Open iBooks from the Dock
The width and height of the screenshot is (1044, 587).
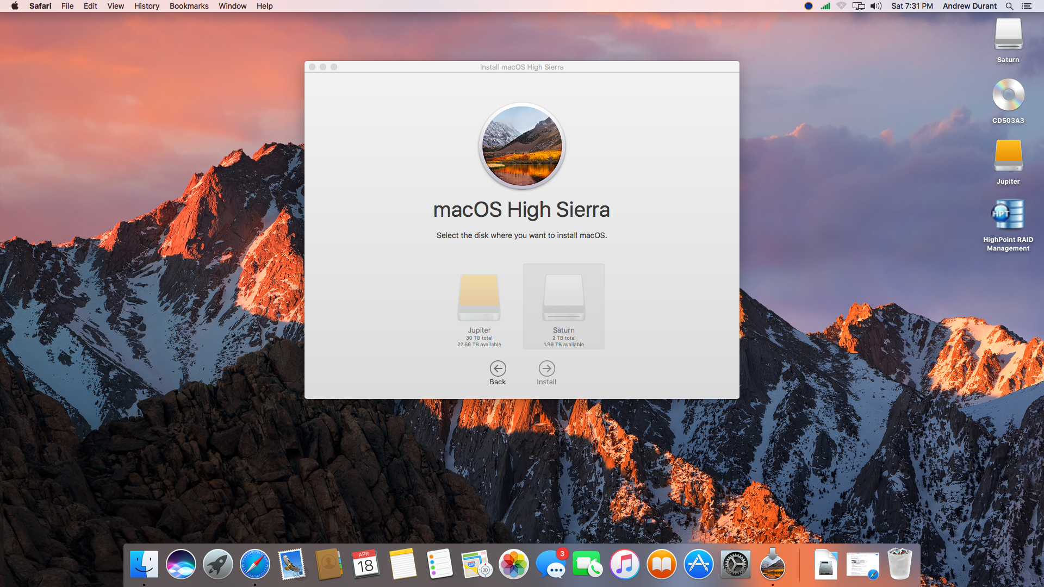click(662, 564)
